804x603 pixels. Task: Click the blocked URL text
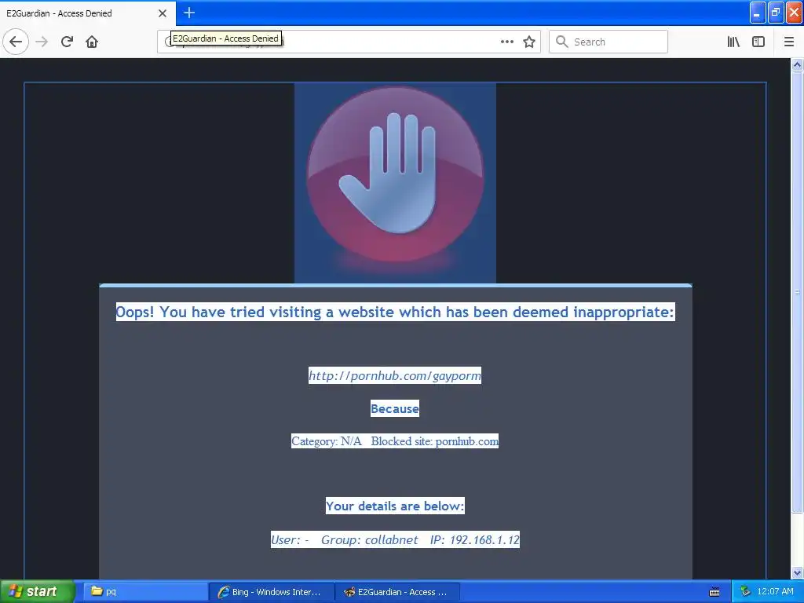pyautogui.click(x=395, y=375)
